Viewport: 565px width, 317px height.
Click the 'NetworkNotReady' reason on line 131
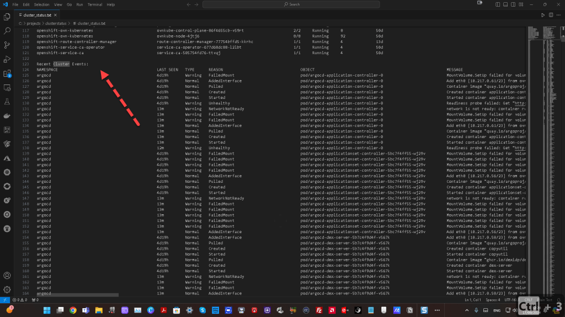click(x=226, y=109)
